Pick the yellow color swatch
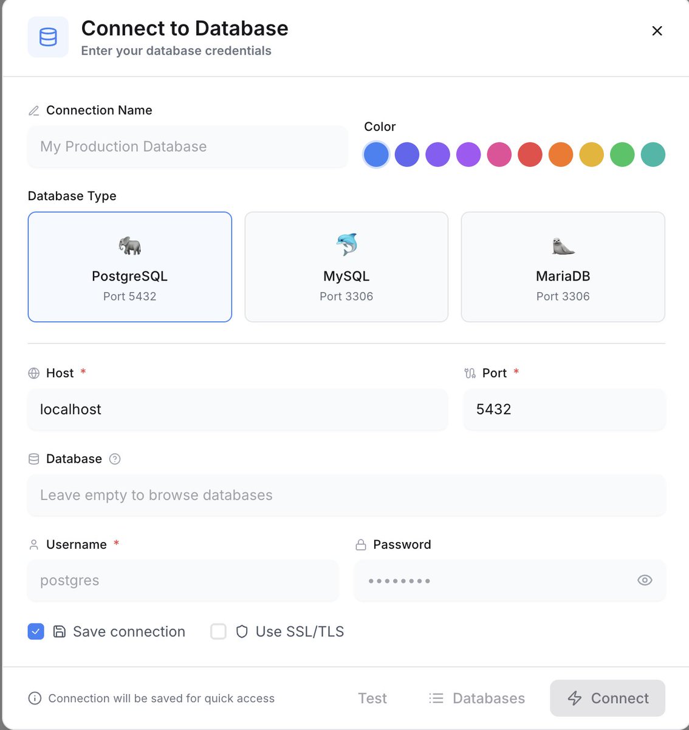Viewport: 689px width, 730px height. click(591, 155)
